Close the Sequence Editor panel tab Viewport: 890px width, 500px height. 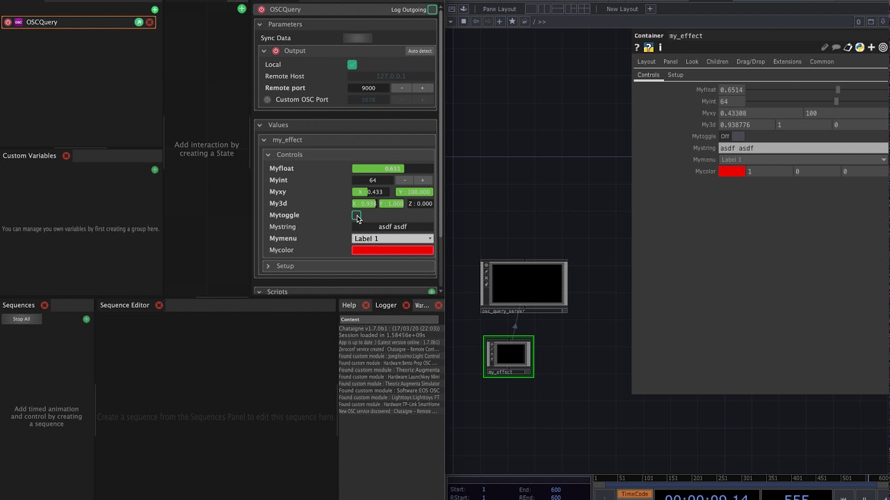(159, 305)
